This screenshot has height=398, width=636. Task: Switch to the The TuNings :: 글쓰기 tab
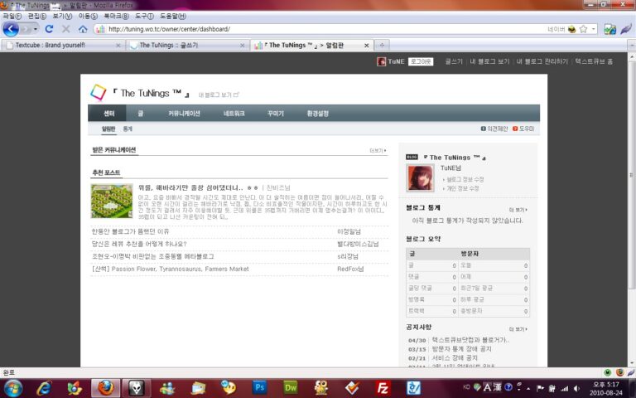[x=186, y=45]
